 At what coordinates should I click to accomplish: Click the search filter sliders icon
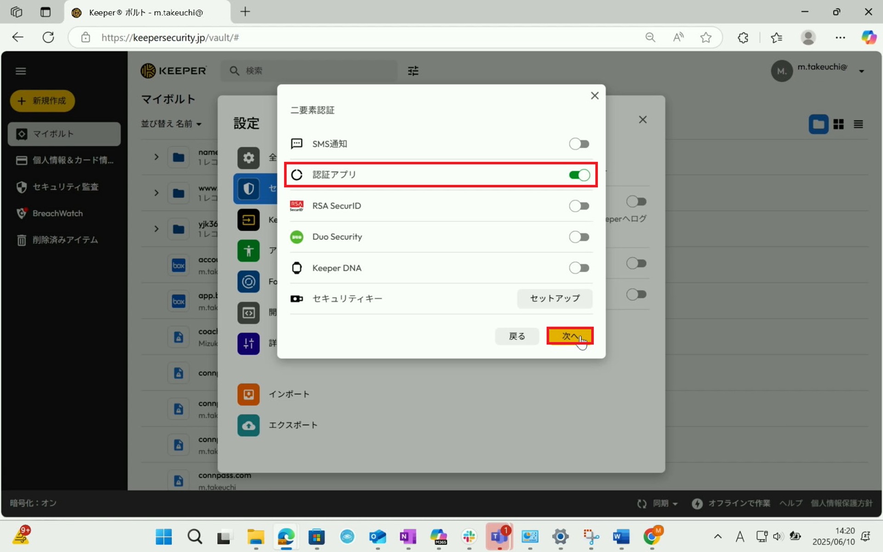click(x=413, y=71)
